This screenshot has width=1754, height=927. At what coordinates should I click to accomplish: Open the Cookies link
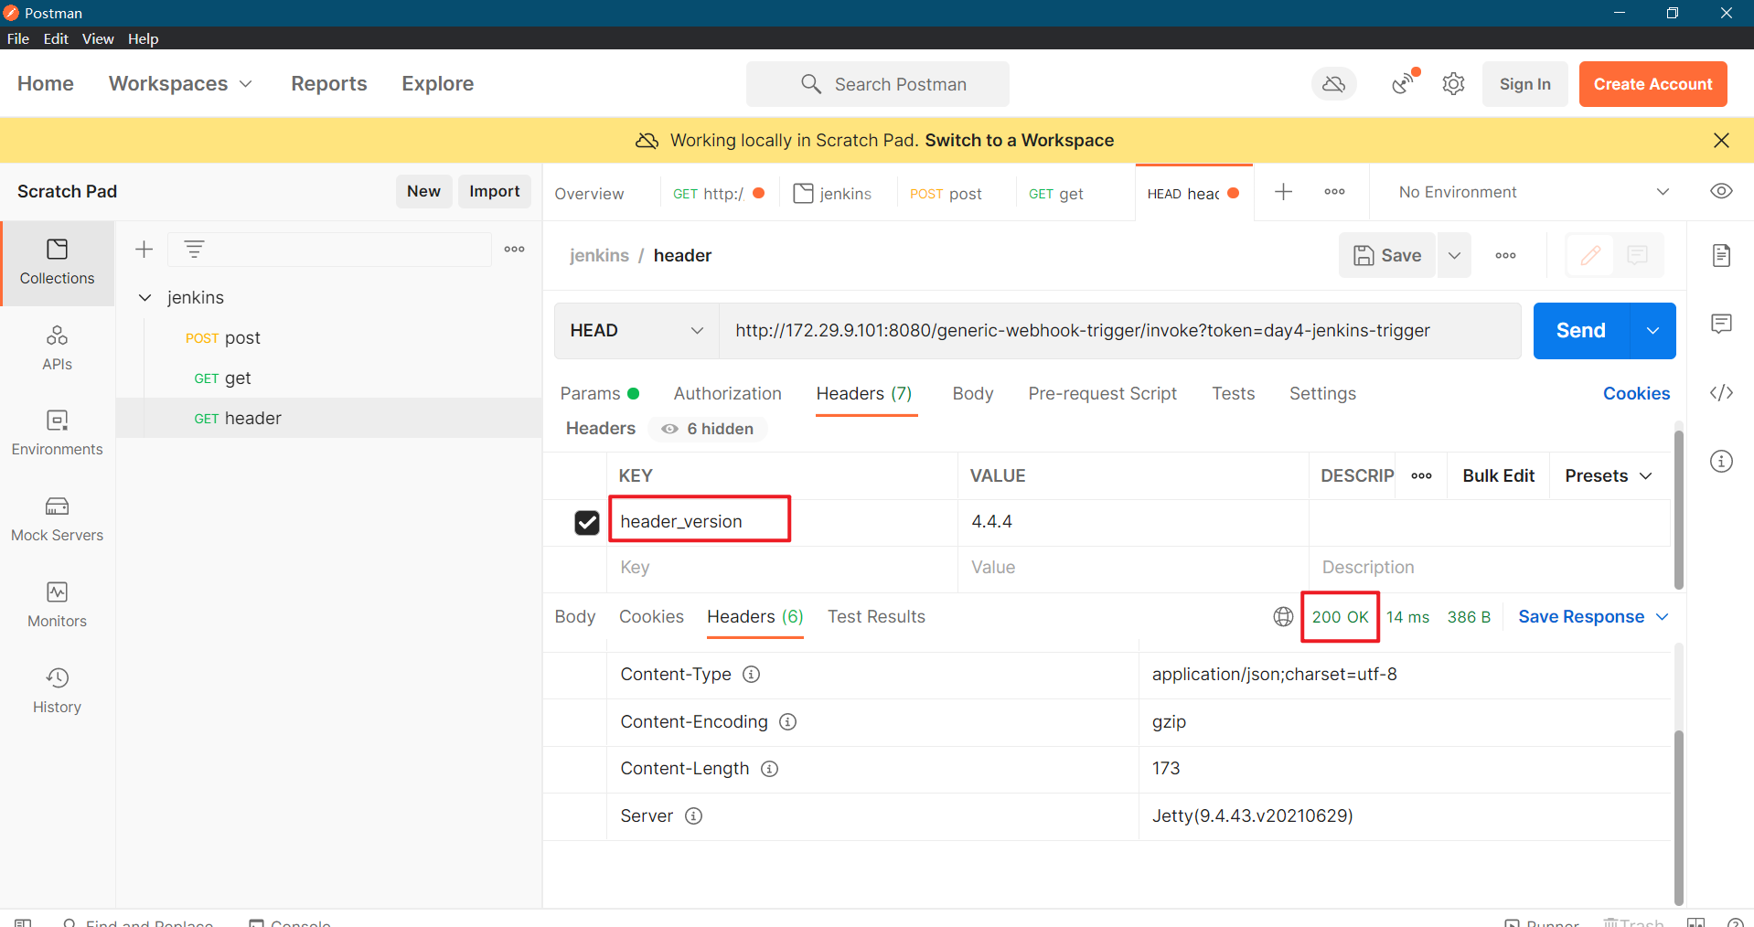tap(1636, 394)
